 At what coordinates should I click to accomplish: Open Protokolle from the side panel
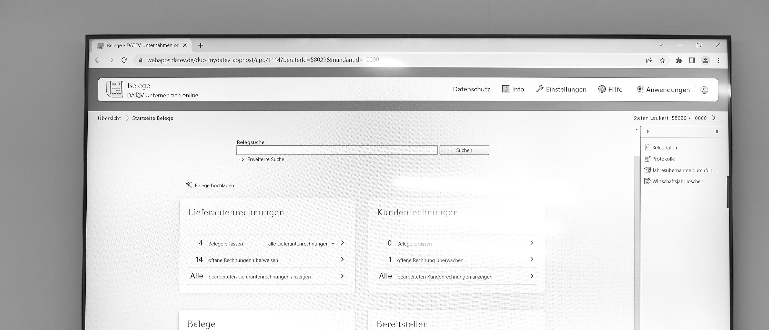click(663, 159)
